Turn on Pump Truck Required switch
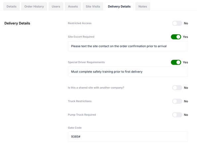Image resolution: width=197 pixels, height=146 pixels. point(177,115)
